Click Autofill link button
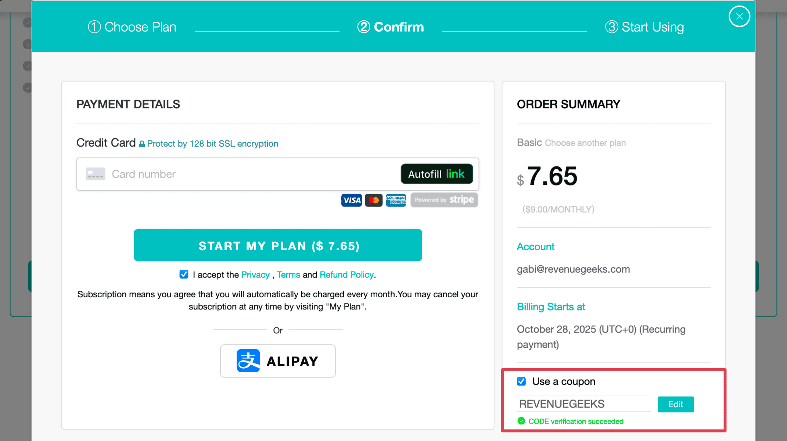 (x=436, y=174)
